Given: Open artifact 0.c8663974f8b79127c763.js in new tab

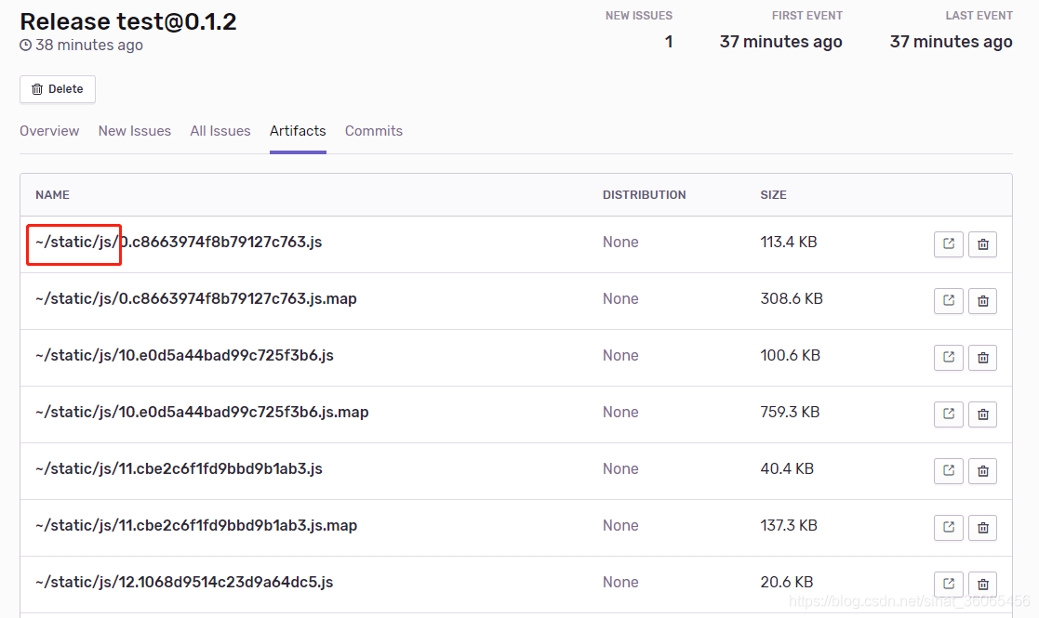Looking at the screenshot, I should [x=948, y=244].
